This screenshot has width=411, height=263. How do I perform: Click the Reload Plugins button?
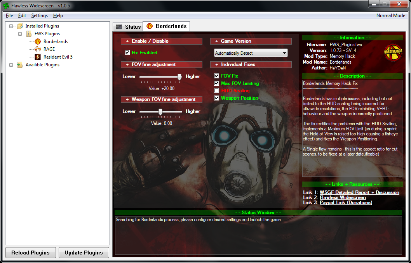pos(31,253)
